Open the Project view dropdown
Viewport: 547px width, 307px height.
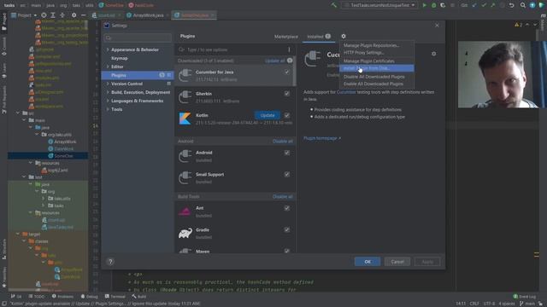(24, 15)
